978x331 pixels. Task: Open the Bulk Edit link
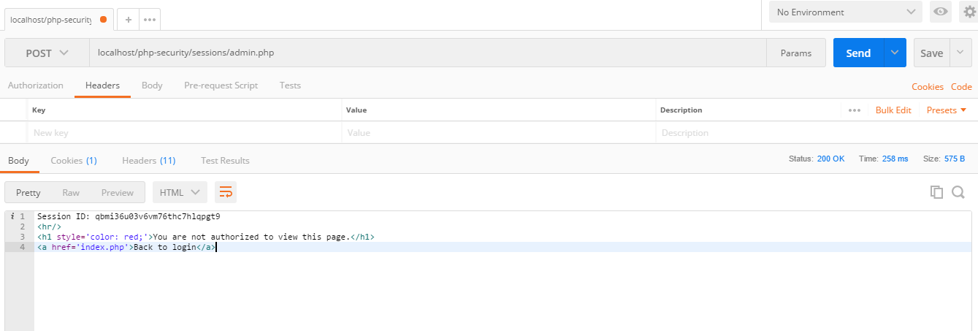click(893, 110)
